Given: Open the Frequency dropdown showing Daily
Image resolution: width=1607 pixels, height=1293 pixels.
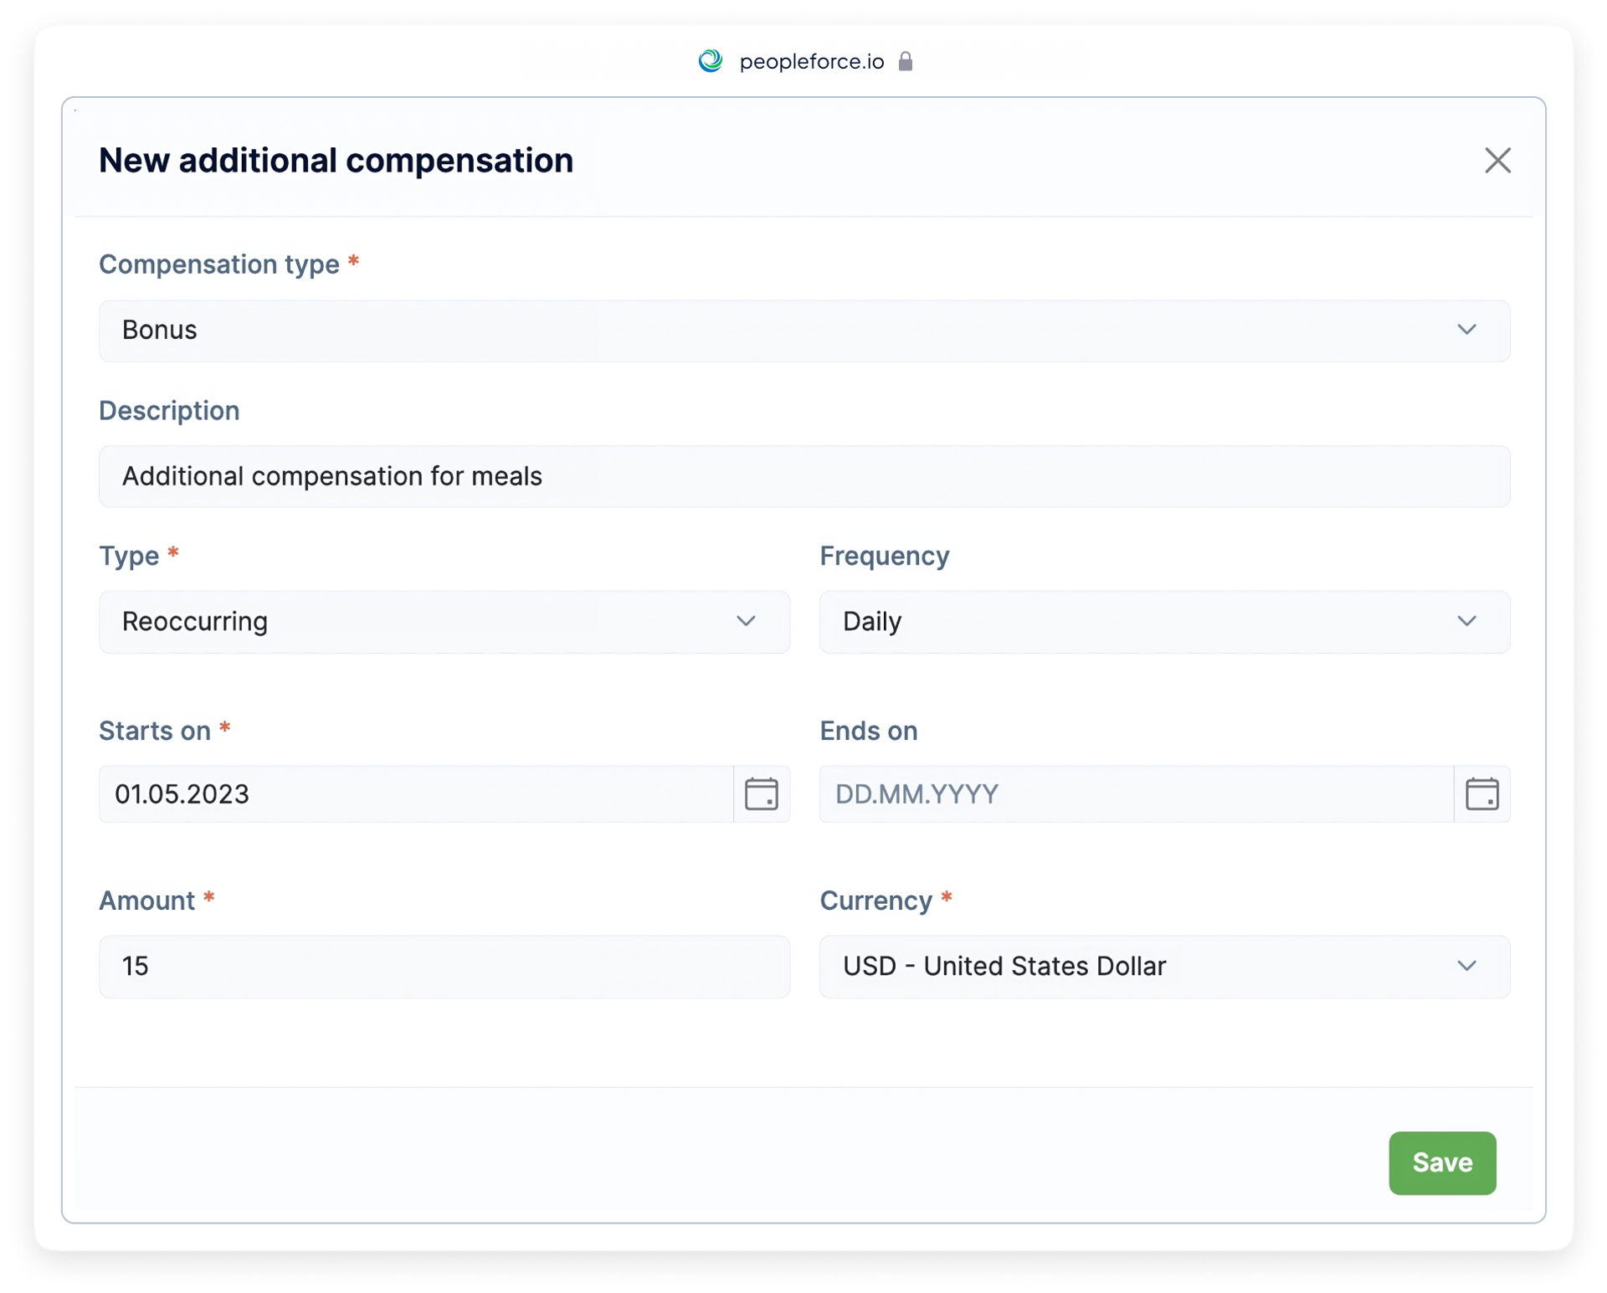Looking at the screenshot, I should (x=1164, y=622).
